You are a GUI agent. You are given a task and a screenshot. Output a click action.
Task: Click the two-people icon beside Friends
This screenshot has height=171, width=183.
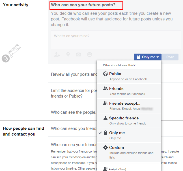pyautogui.click(x=106, y=88)
